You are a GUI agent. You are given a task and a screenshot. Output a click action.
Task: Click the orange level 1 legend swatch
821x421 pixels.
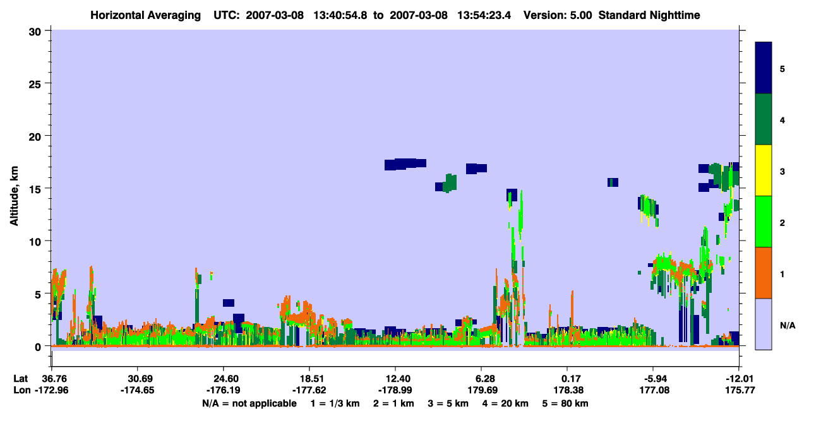[764, 273]
